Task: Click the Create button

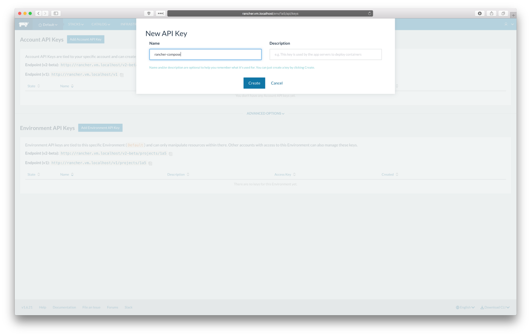Action: tap(254, 83)
